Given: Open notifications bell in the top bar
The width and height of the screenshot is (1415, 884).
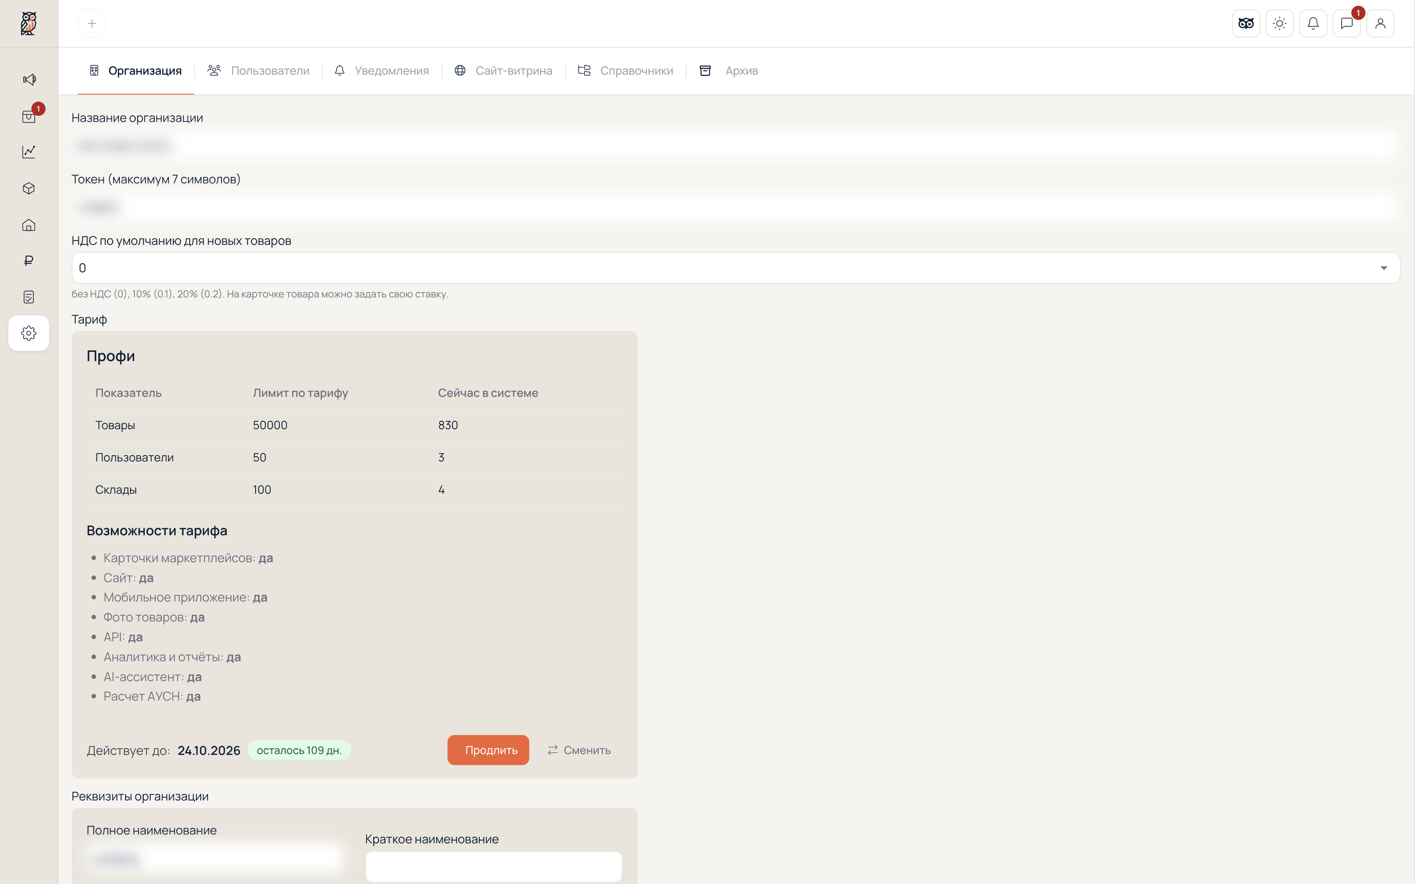Looking at the screenshot, I should 1313,23.
